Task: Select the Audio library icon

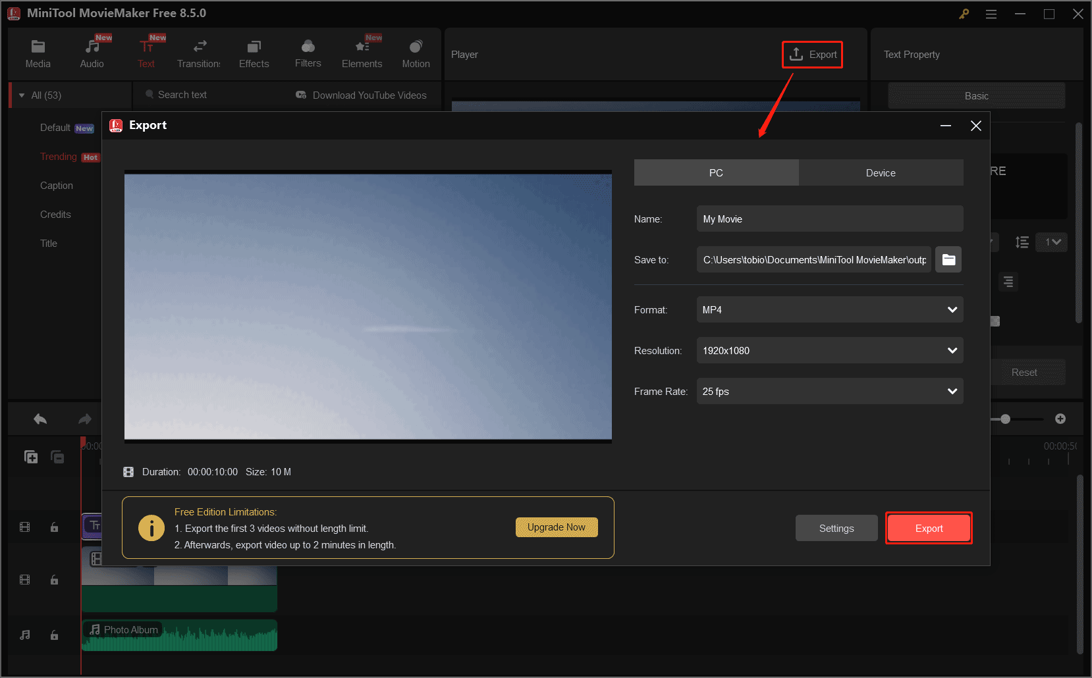Action: pyautogui.click(x=92, y=51)
